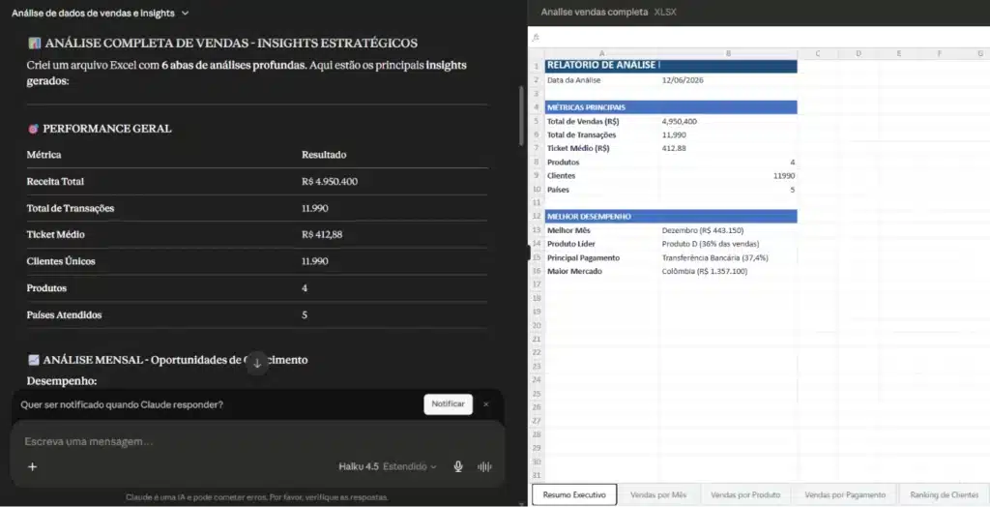Open the attachment plus menu
This screenshot has width=990, height=507.
32,466
